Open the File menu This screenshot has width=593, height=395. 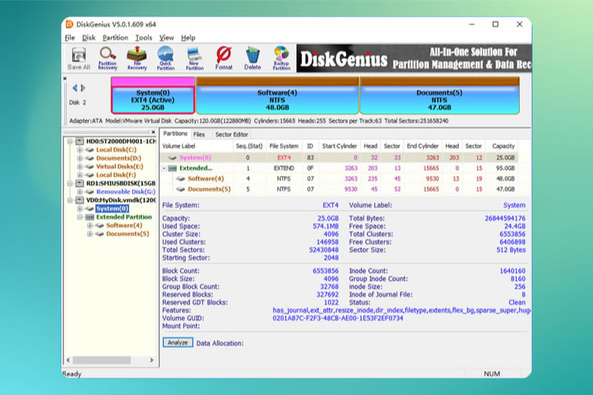click(69, 38)
